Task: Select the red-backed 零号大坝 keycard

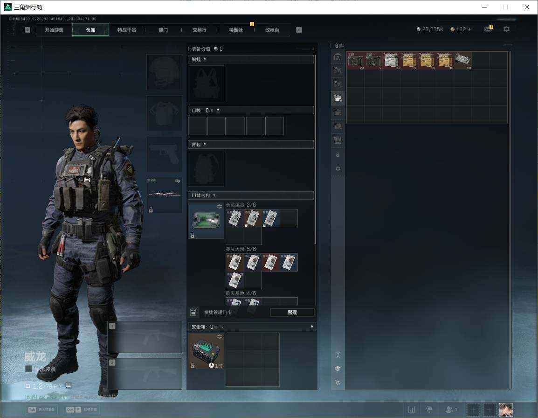Action: (x=270, y=262)
